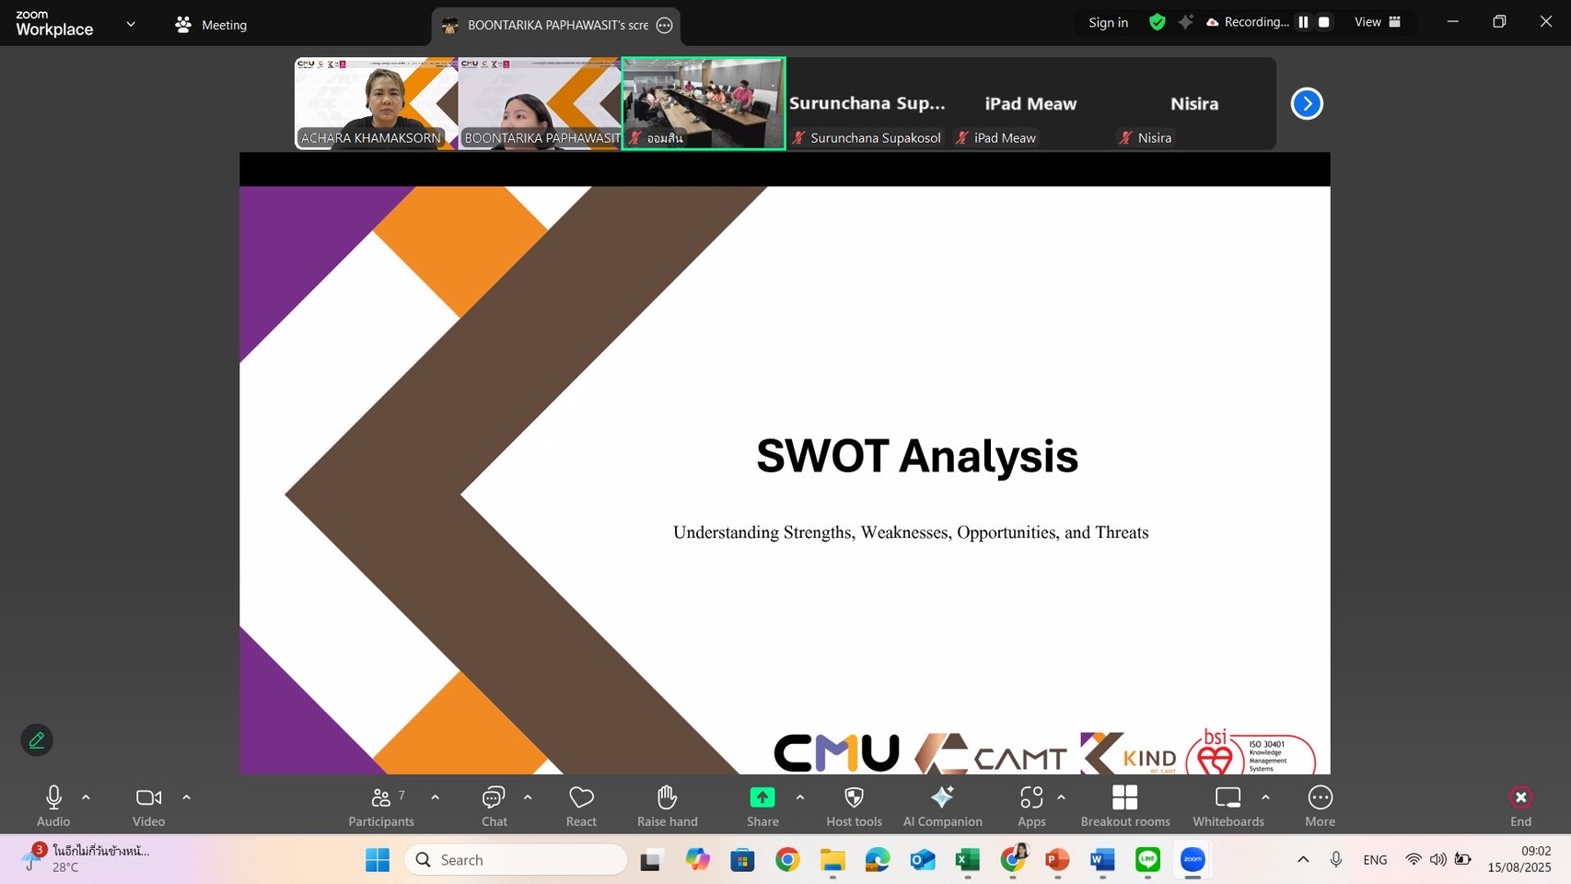Open the Chat panel
The width and height of the screenshot is (1571, 884).
pyautogui.click(x=494, y=806)
